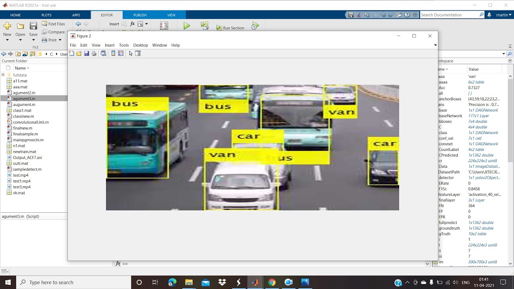Screen dimensions: 514x289
Task: Insert colorbar using Figure 2 toolbar icon
Action: click(x=113, y=53)
